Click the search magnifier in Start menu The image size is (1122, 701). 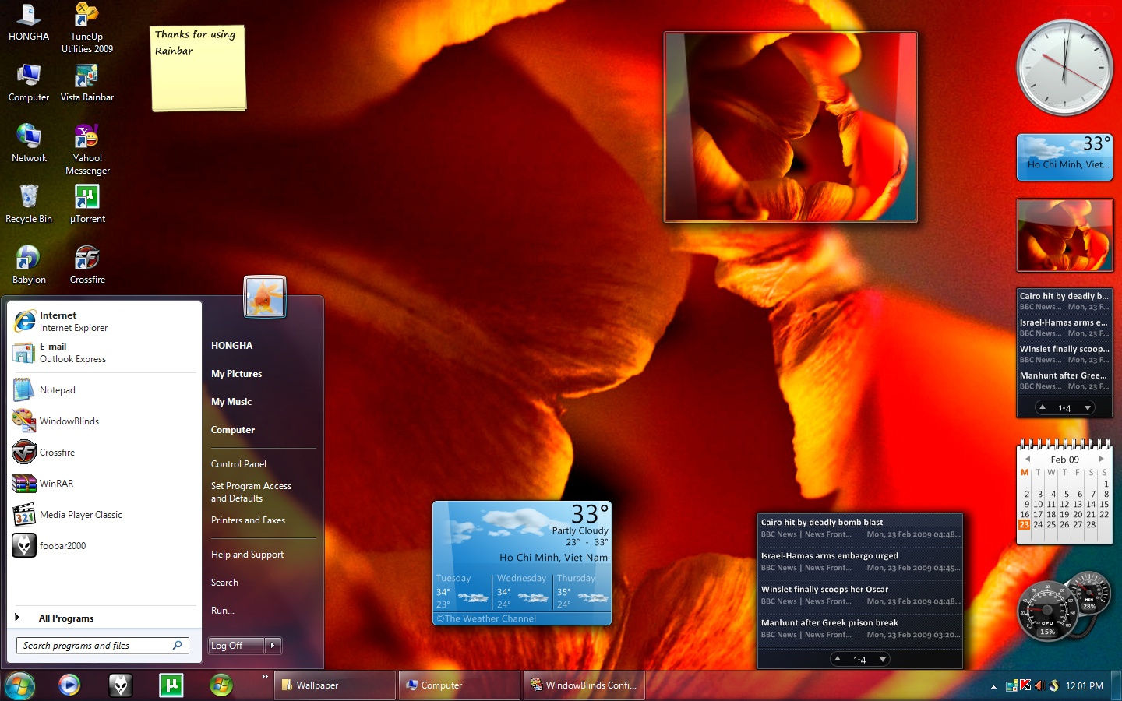tap(177, 645)
